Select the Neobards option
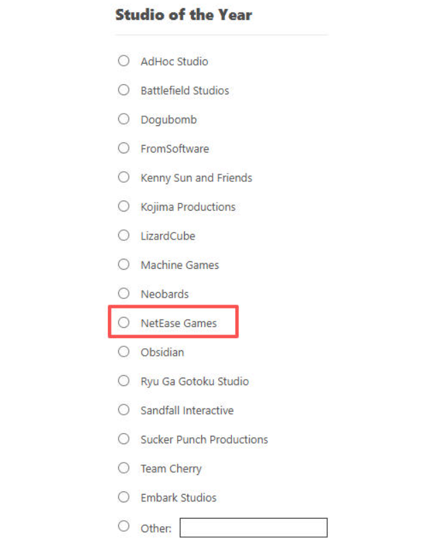The image size is (435, 544). [124, 294]
